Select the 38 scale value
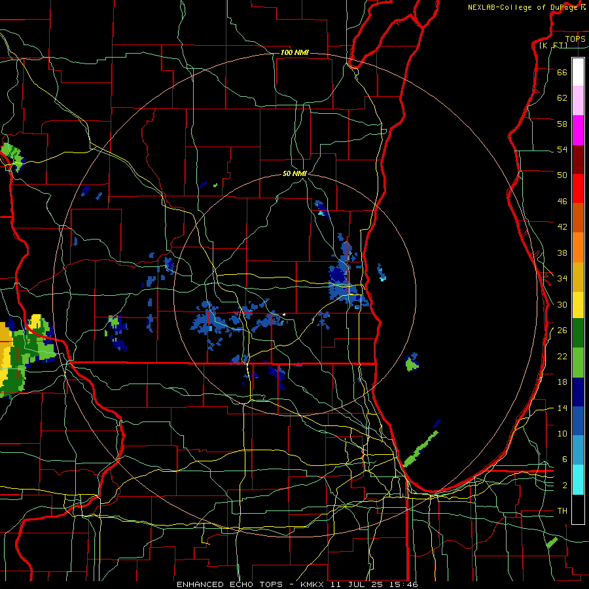589x589 pixels. click(562, 253)
